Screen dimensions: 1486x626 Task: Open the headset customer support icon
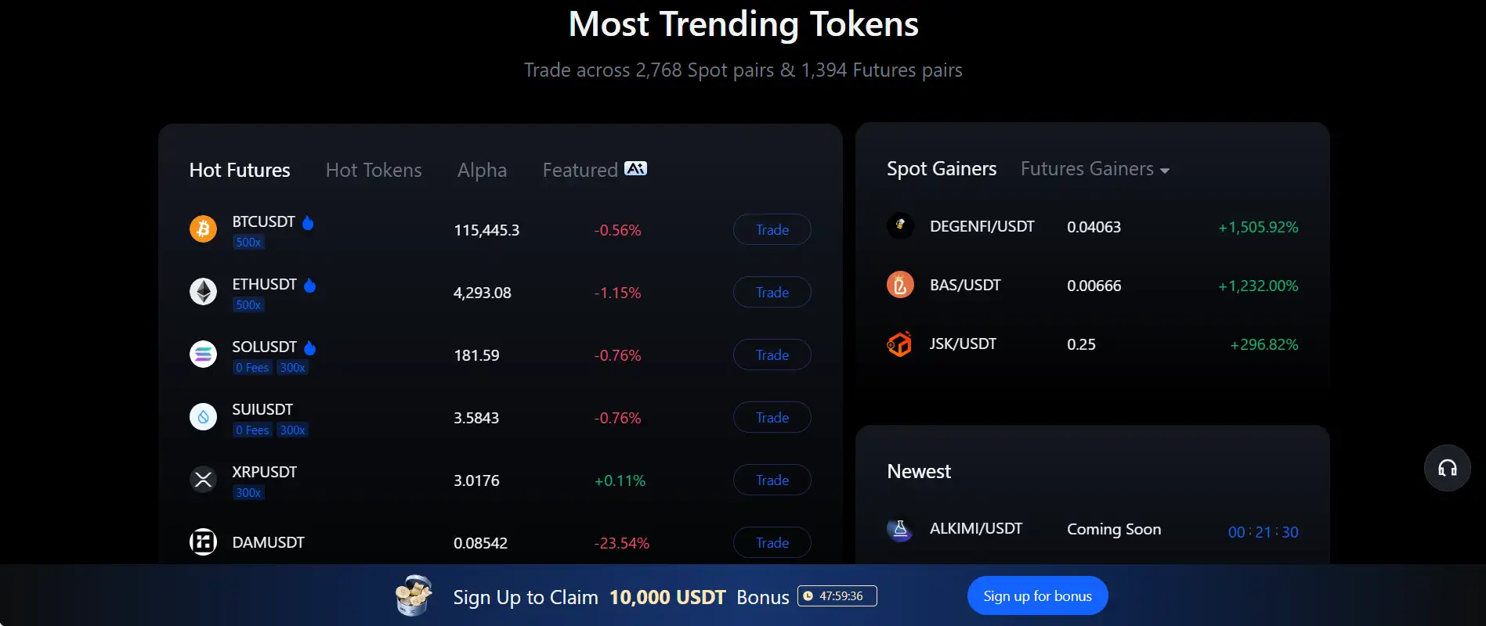(x=1447, y=468)
